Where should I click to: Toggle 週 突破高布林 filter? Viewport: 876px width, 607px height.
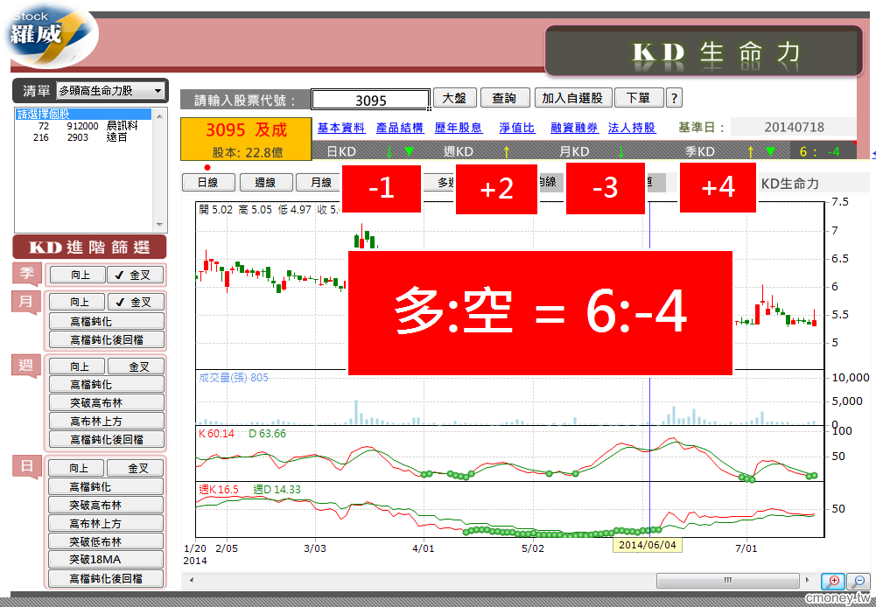click(x=107, y=402)
